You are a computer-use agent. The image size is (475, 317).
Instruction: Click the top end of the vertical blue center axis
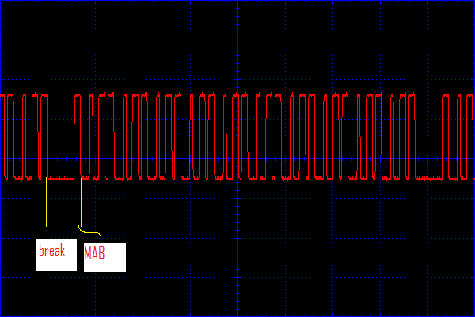coord(237,2)
